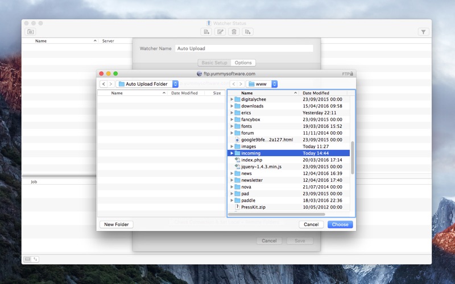Click the incoming folder icon

237,153
